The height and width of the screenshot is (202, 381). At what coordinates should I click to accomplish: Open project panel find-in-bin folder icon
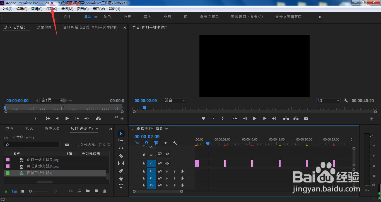[67, 145]
